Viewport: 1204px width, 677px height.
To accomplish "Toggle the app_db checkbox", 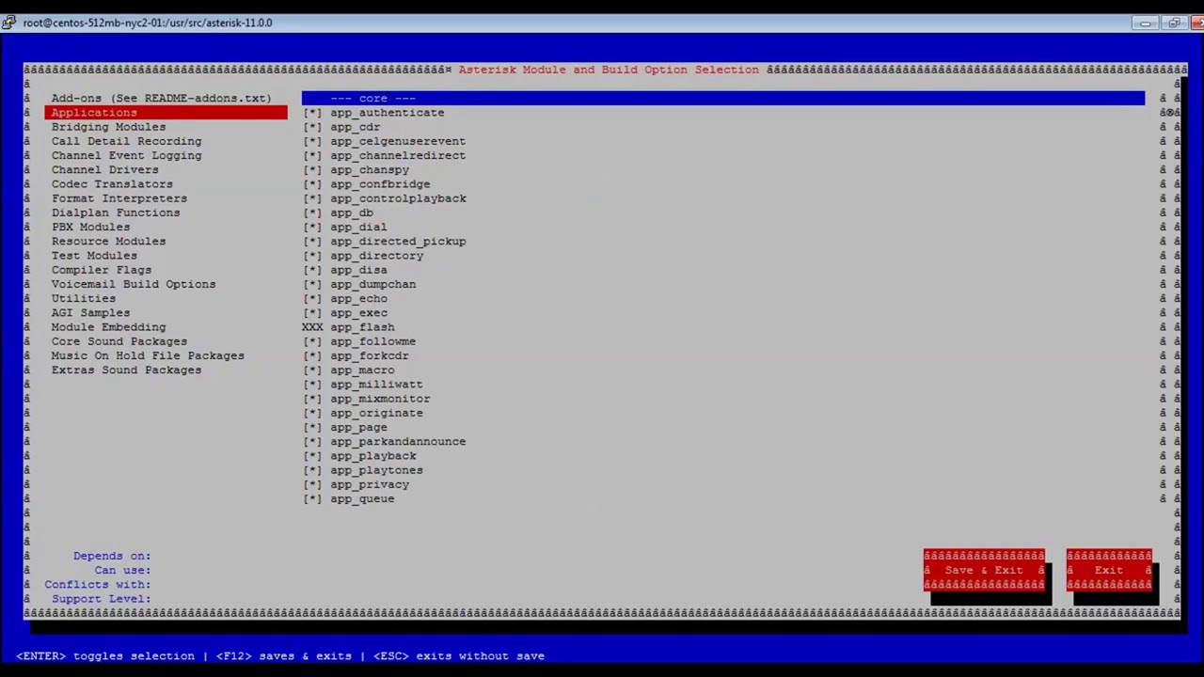I will [312, 213].
